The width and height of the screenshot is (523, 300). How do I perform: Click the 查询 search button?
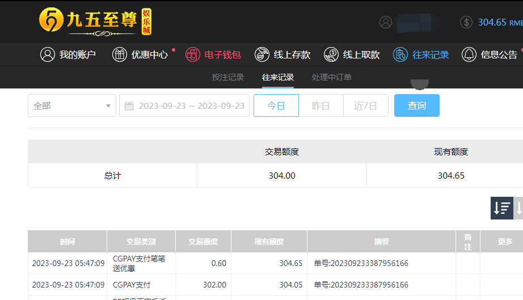point(416,105)
